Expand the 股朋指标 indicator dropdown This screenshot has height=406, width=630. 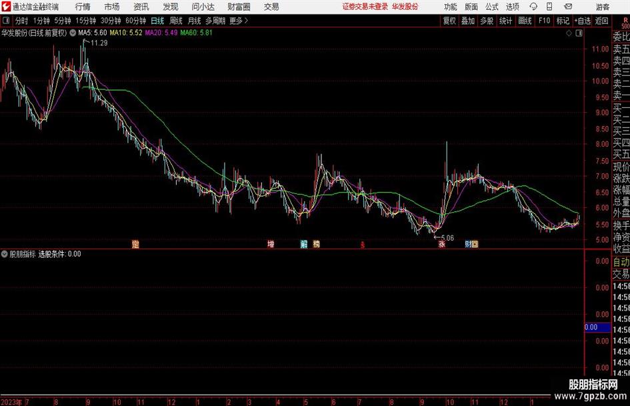pyautogui.click(x=5, y=254)
